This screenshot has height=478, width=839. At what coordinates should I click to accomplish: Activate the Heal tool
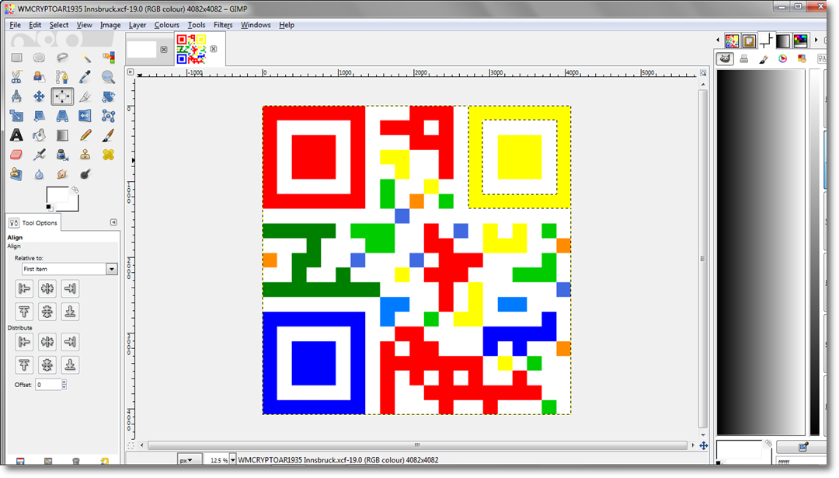[108, 155]
